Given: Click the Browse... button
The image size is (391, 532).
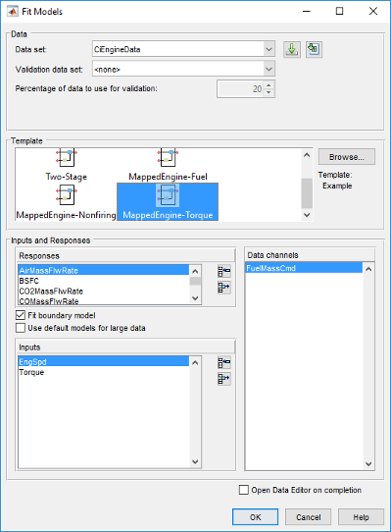Looking at the screenshot, I should [347, 157].
